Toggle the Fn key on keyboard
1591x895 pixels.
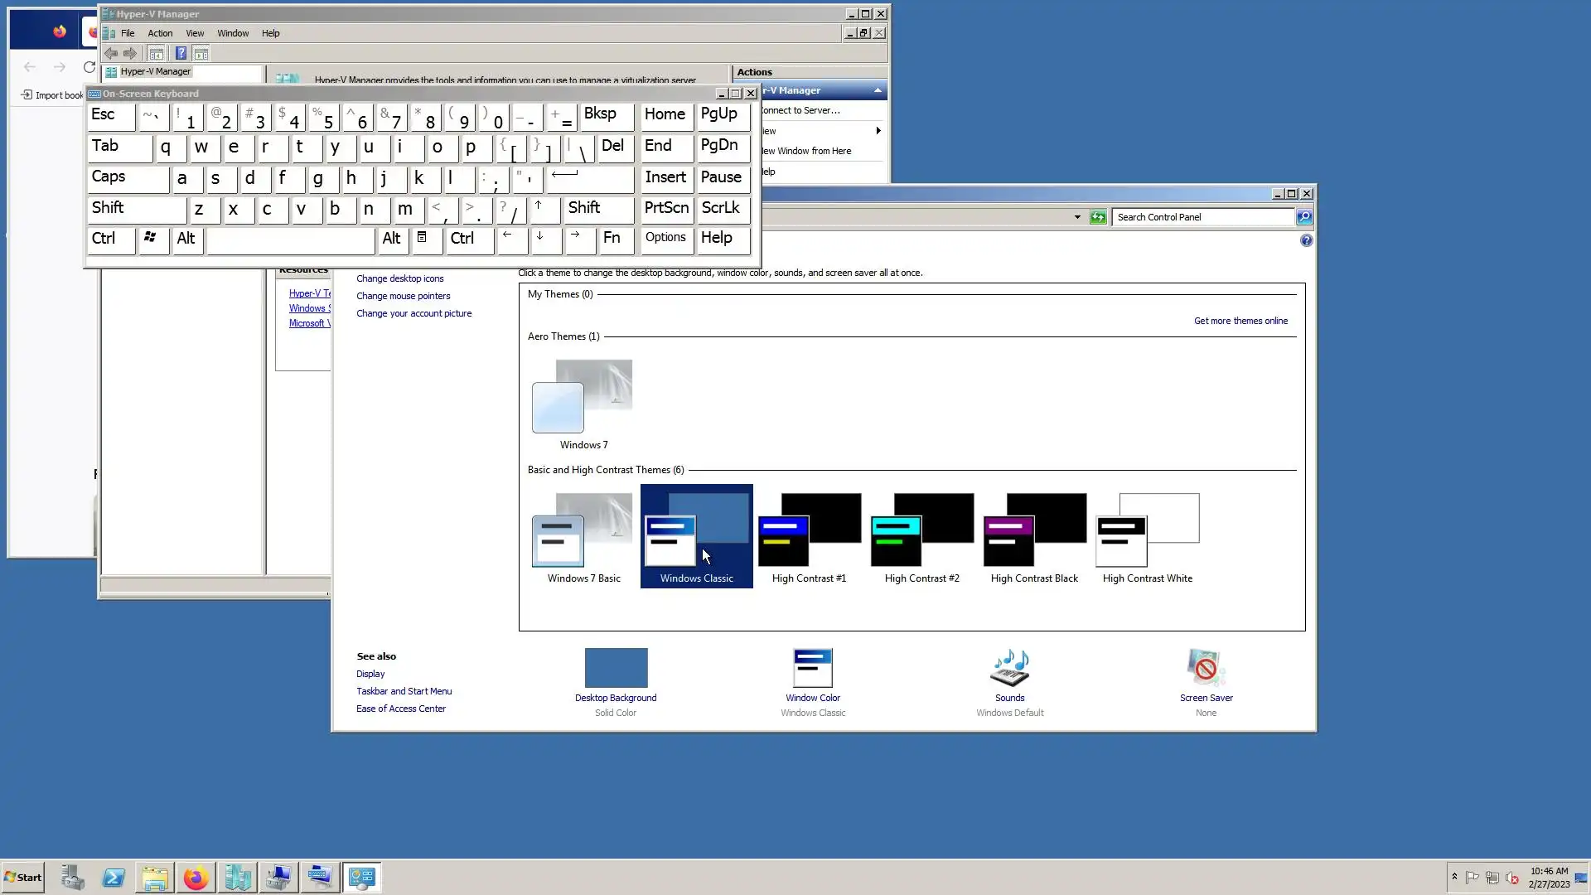(x=615, y=239)
